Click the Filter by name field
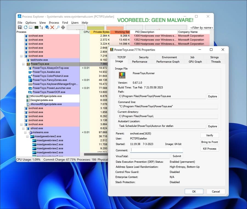This screenshot has height=209, width=247. [201, 27]
